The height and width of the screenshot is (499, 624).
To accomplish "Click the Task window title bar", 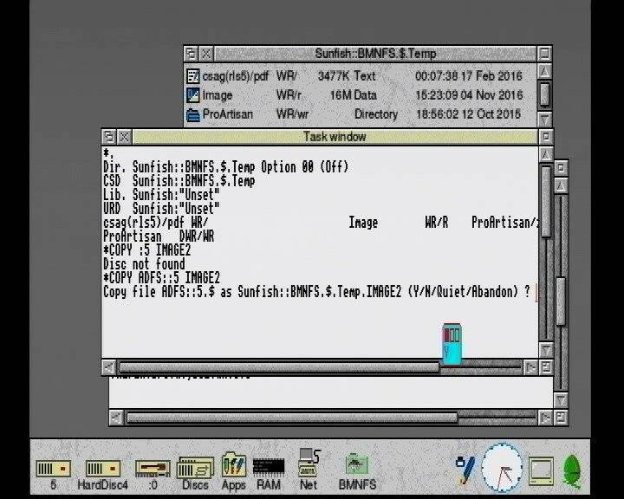I will pyautogui.click(x=335, y=137).
